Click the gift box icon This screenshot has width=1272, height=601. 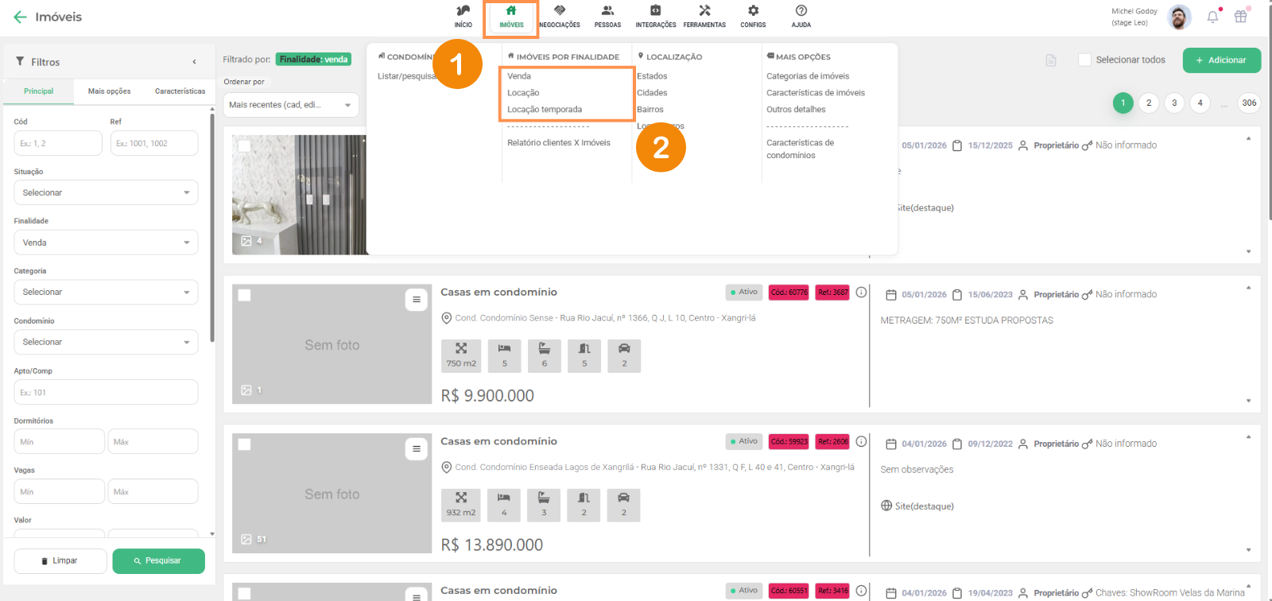coord(1240,17)
